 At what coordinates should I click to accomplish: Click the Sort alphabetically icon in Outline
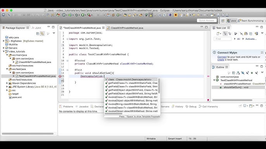pyautogui.click(x=238, y=73)
